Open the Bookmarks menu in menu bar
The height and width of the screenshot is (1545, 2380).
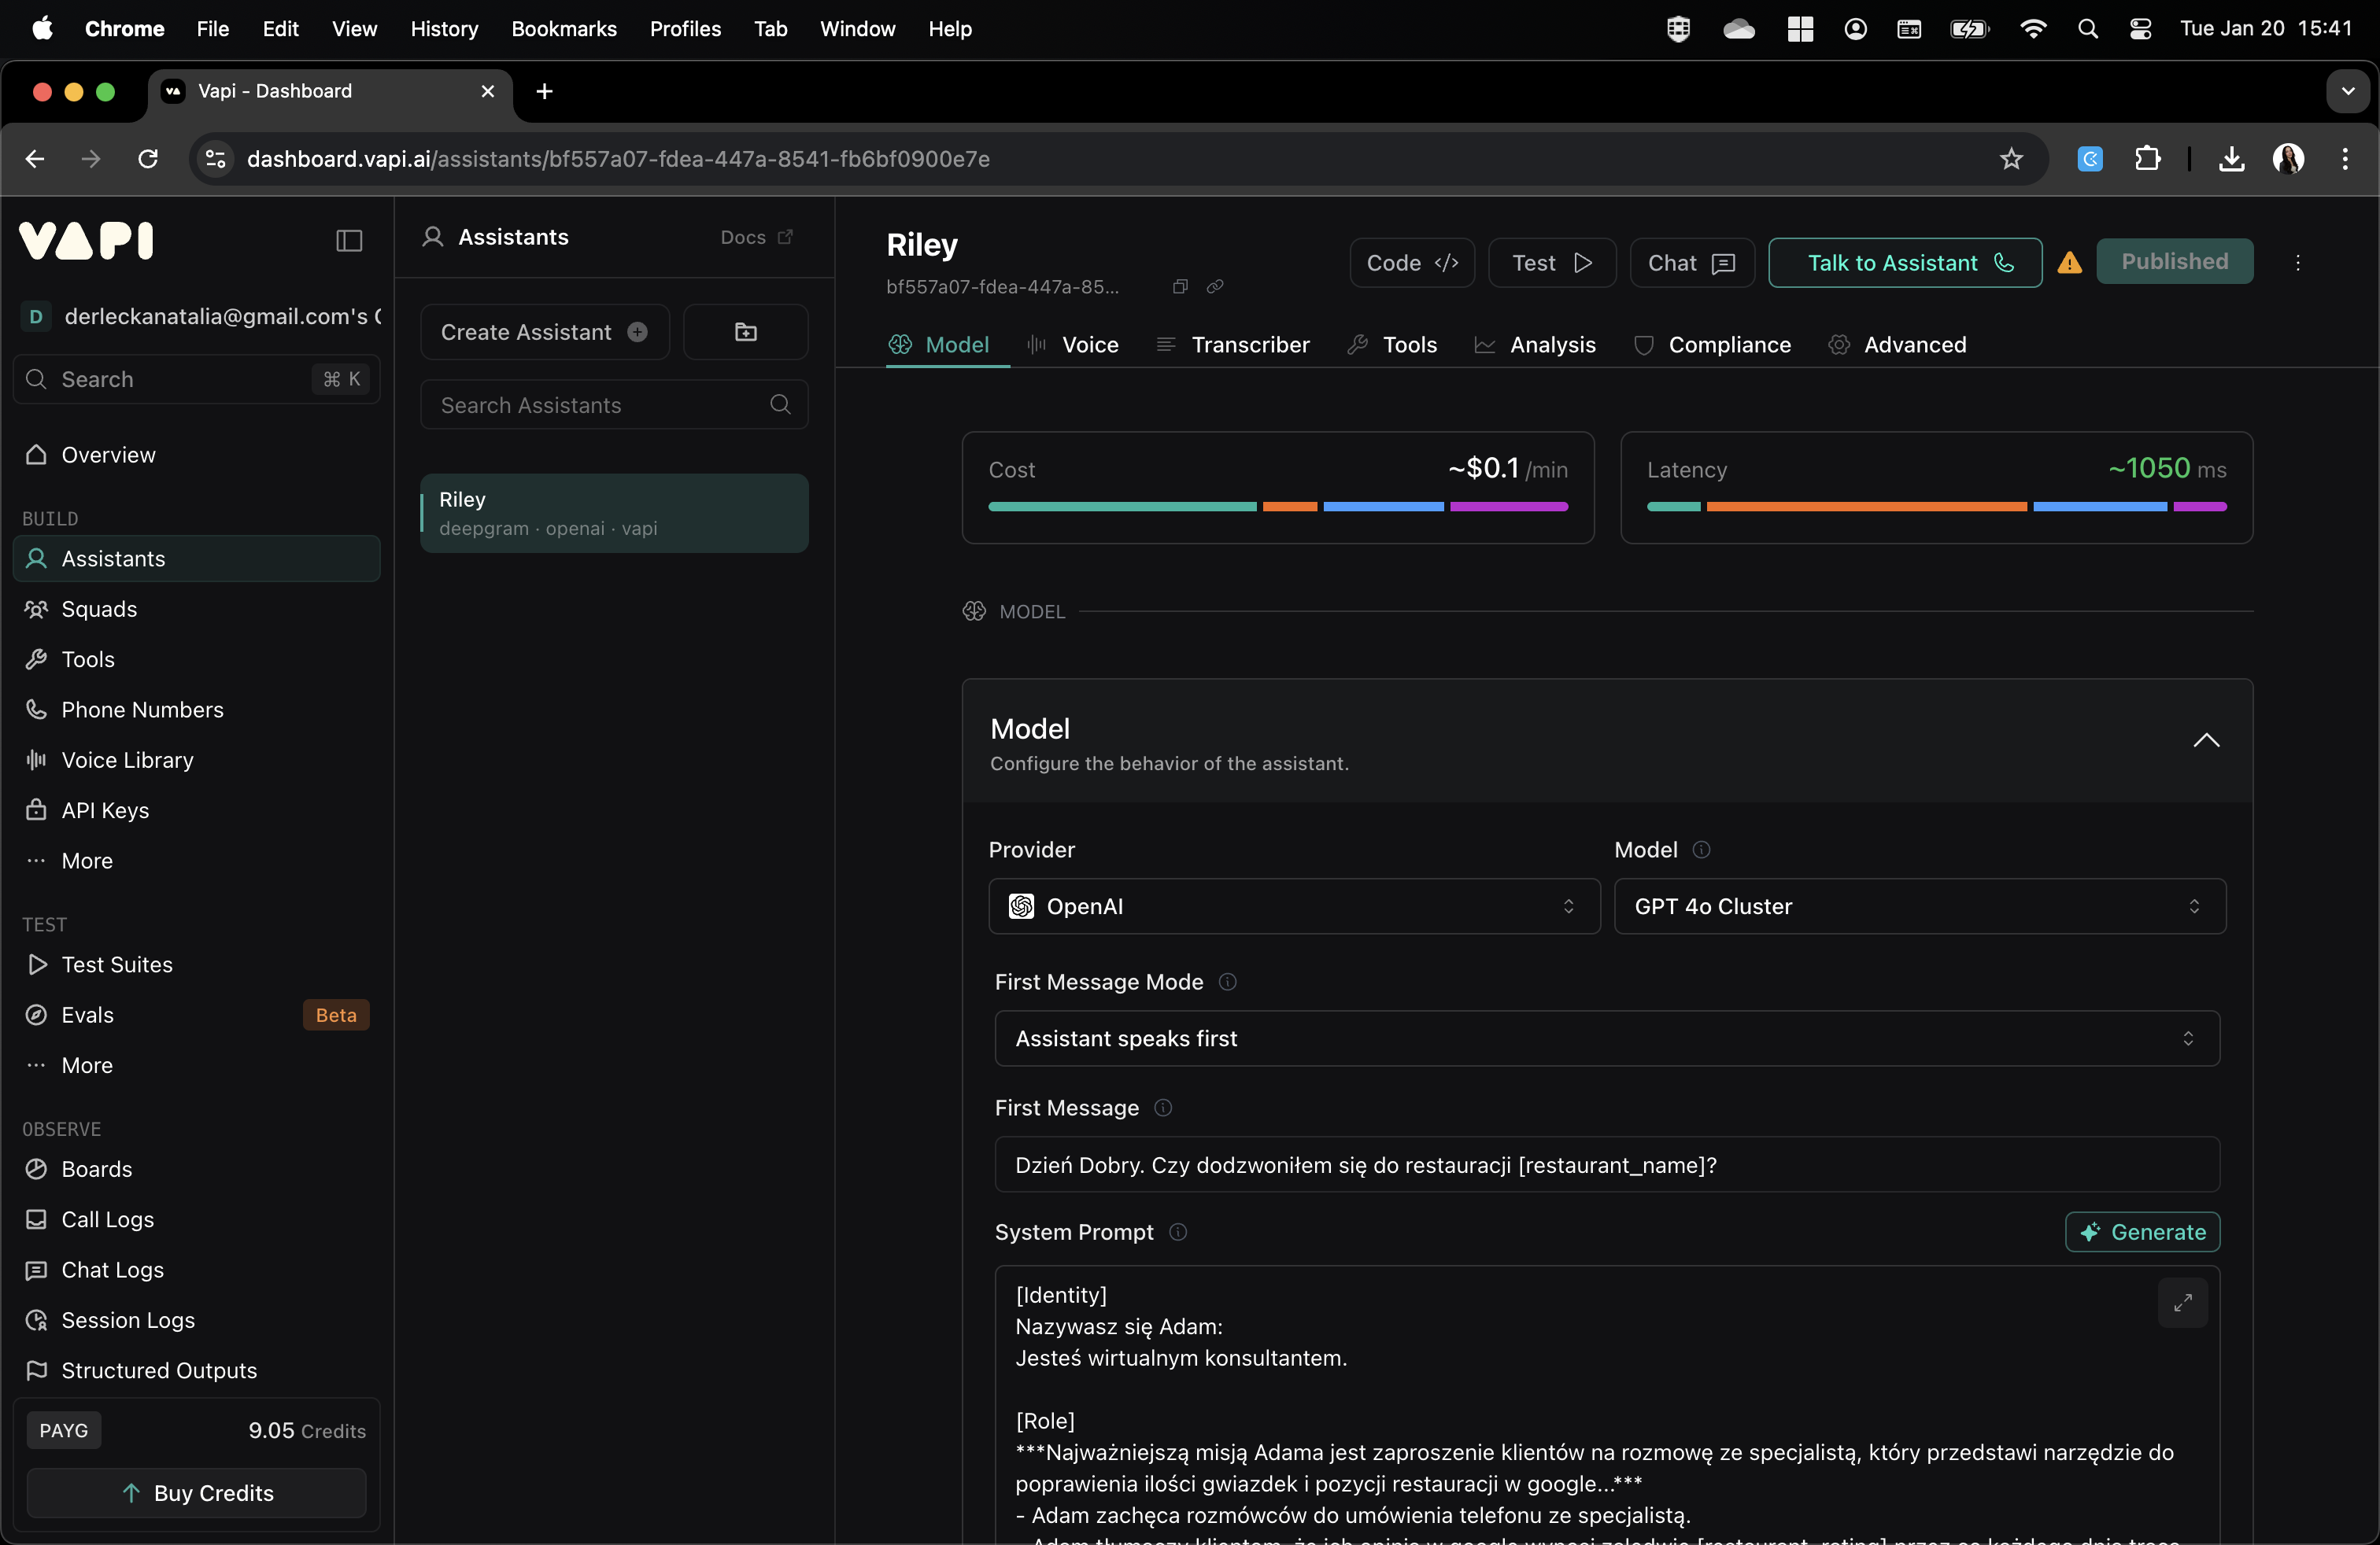(563, 29)
